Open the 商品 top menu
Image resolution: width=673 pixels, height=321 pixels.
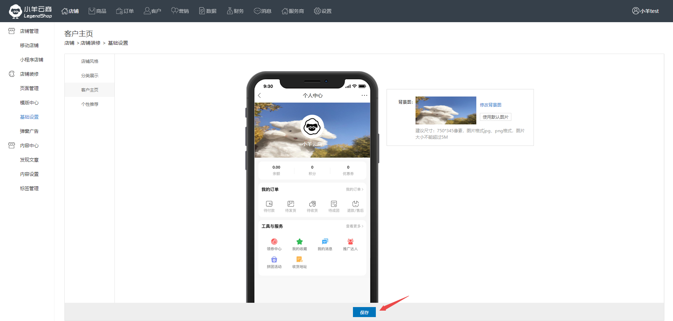pos(98,11)
